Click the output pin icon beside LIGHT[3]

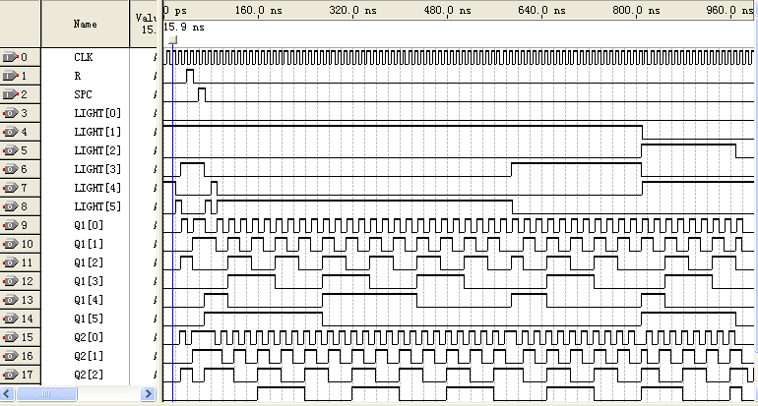click(11, 169)
